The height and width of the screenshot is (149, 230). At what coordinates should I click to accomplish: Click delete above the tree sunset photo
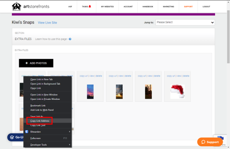(128, 76)
